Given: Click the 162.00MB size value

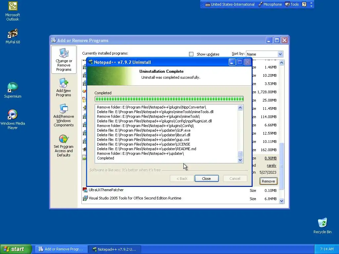Looking at the screenshot, I should pyautogui.click(x=268, y=150).
